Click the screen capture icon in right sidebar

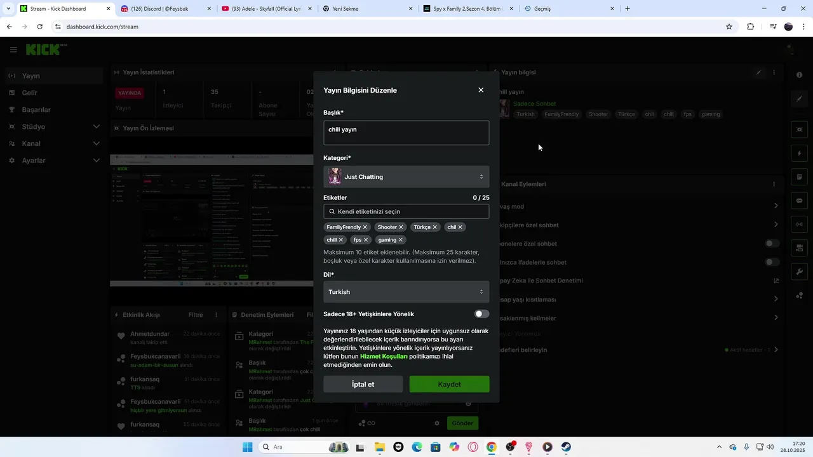[800, 129]
